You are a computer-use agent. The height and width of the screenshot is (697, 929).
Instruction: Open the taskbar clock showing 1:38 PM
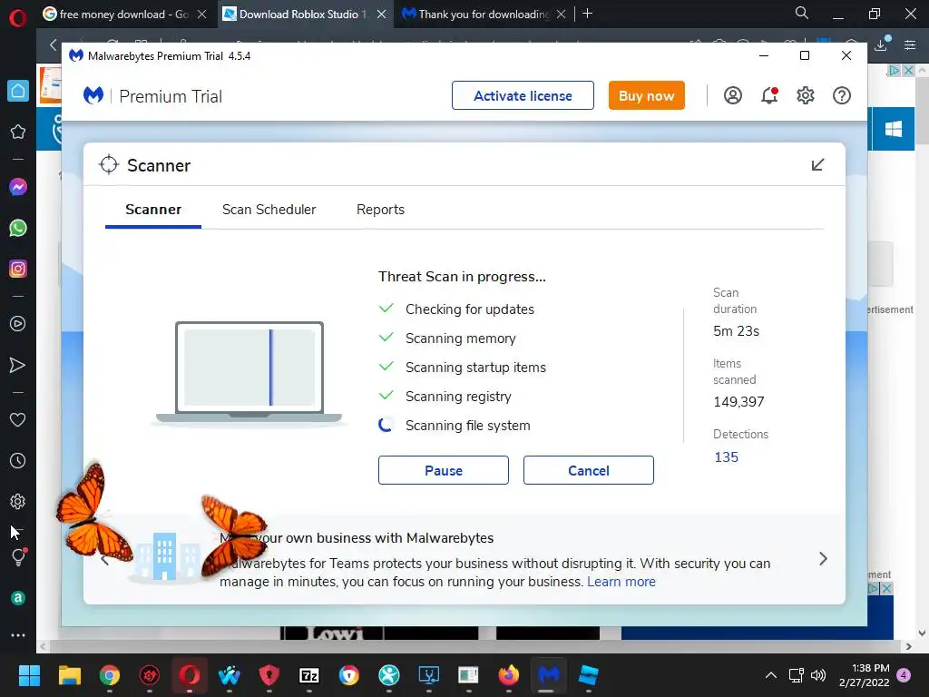865,675
